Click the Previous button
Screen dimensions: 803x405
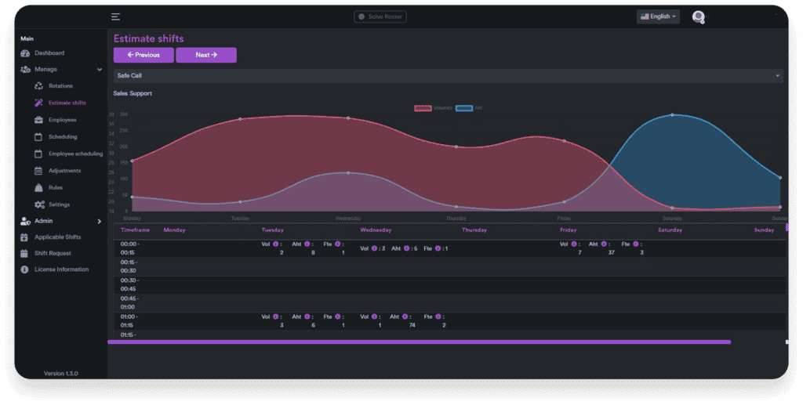pyautogui.click(x=144, y=55)
